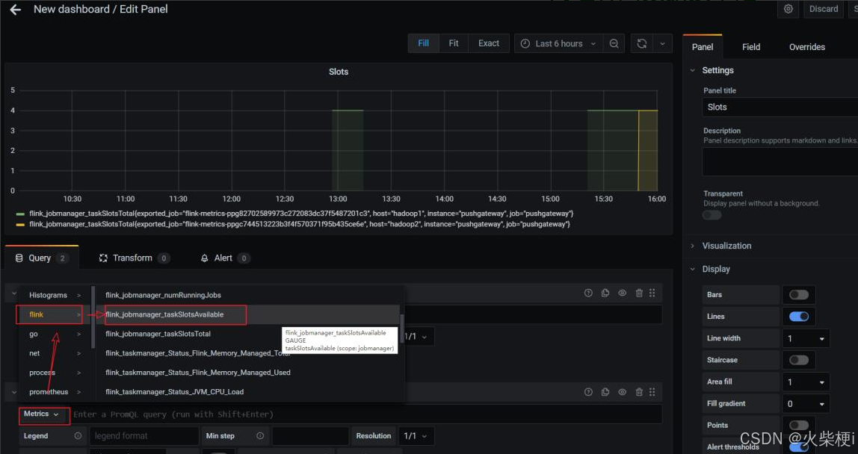Select Fit view mode

point(453,43)
